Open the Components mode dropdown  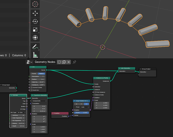click(39, 101)
